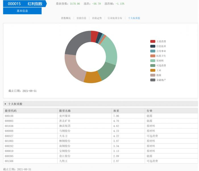Click the 医药卫生 orange legend marker
This screenshot has height=171, width=199.
tap(153, 56)
